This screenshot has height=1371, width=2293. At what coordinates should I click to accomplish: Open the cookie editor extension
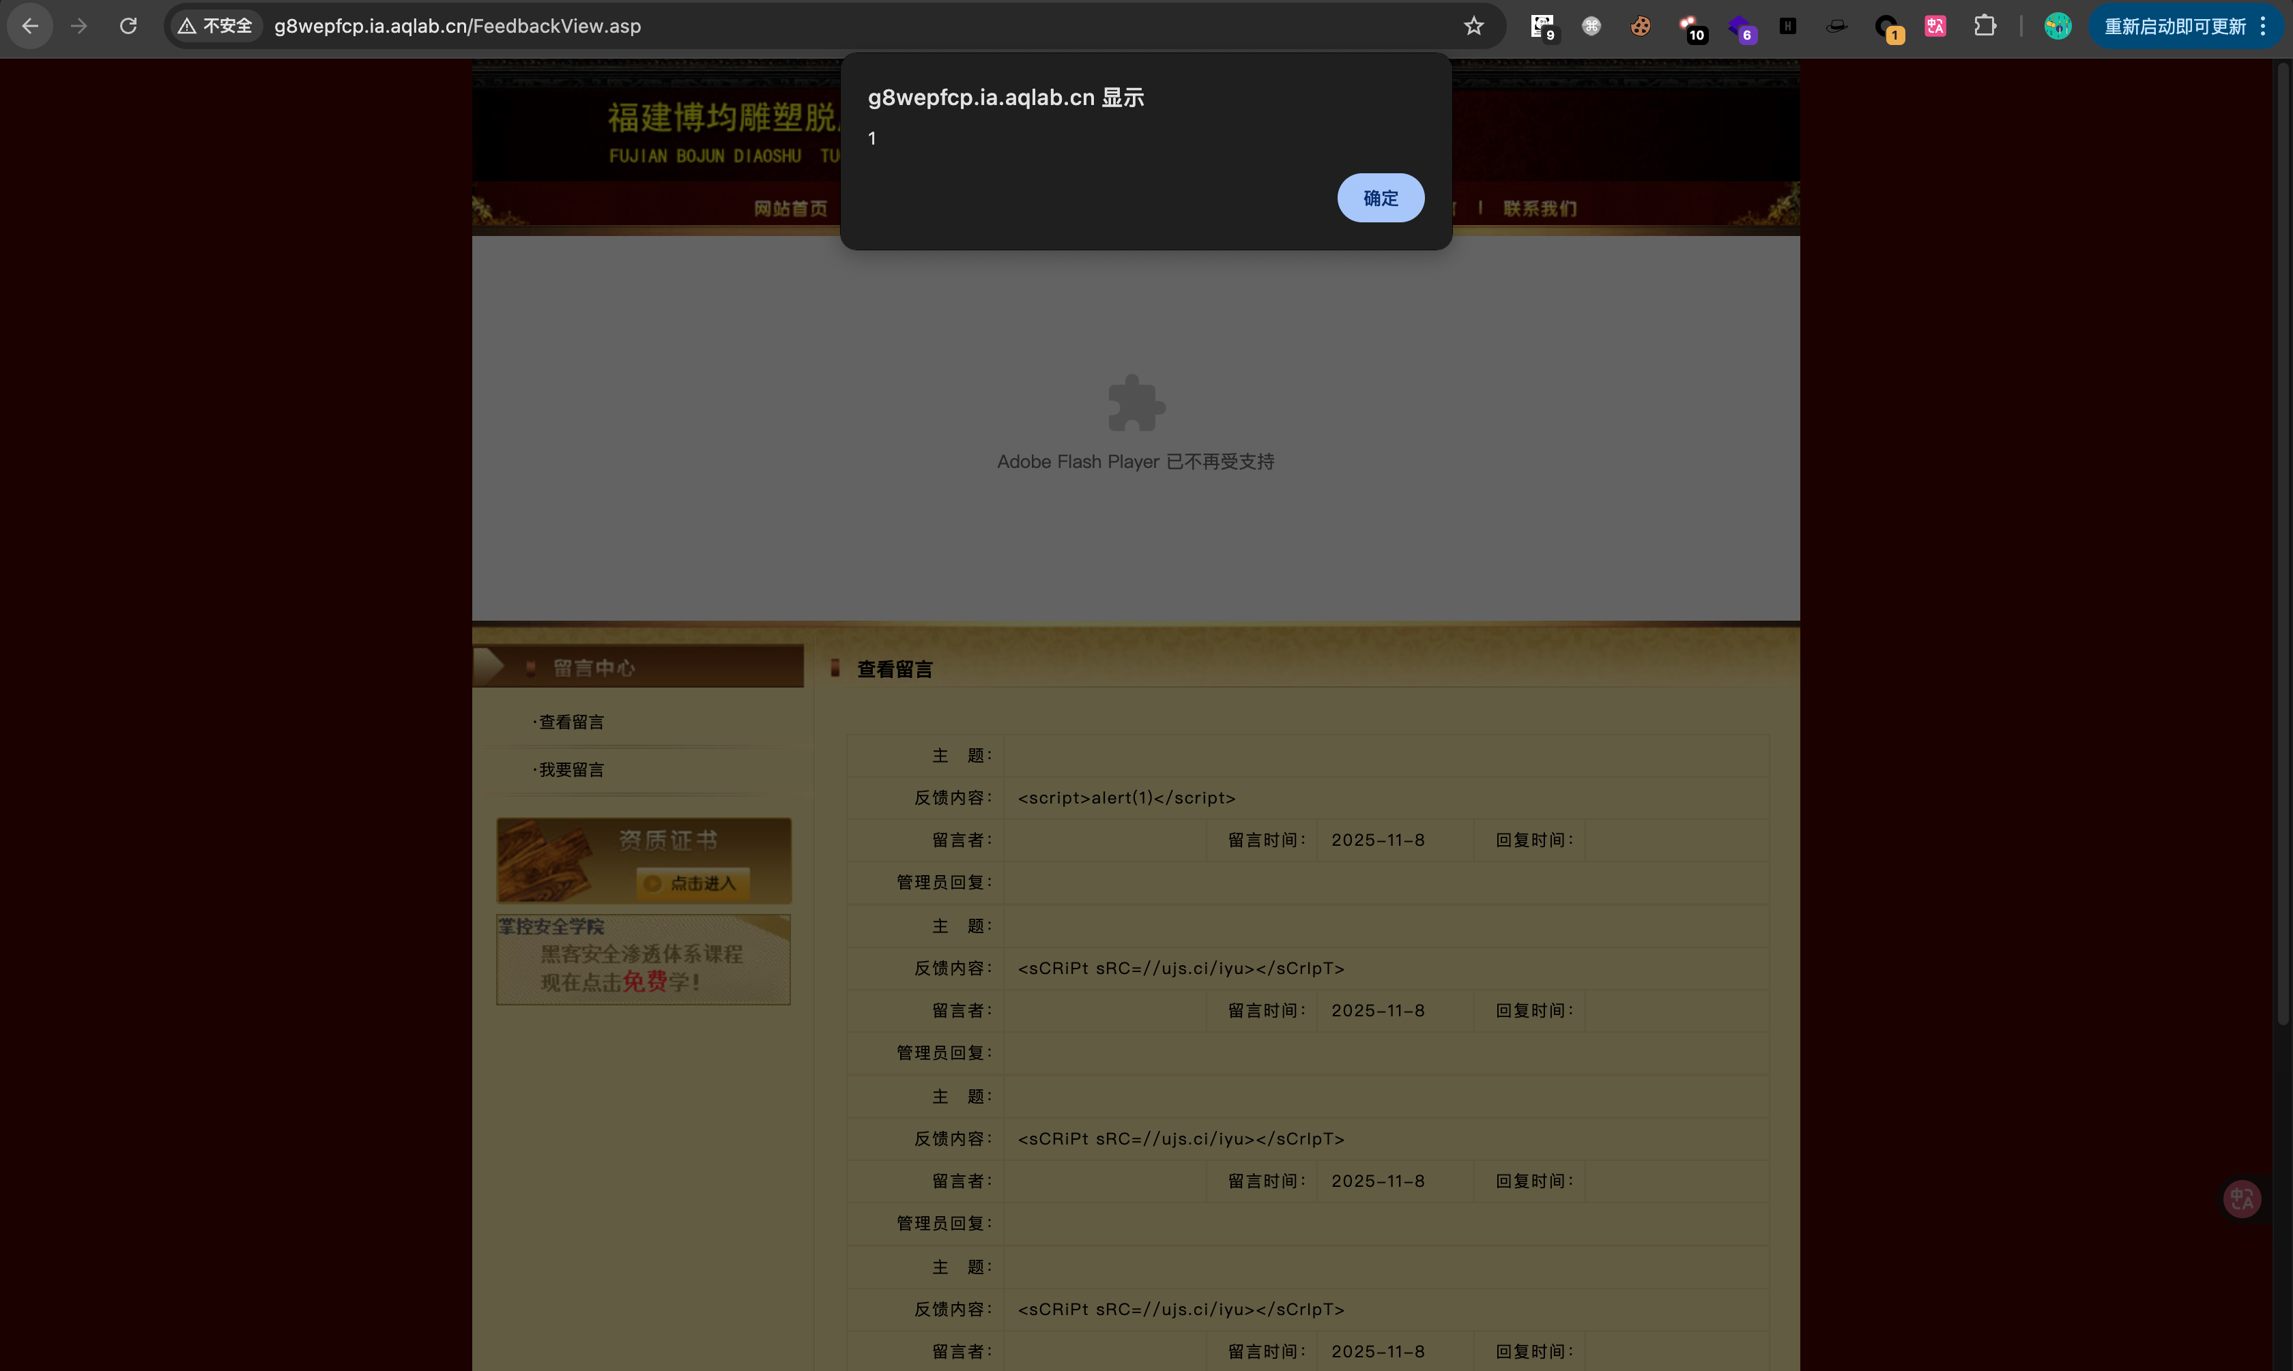pyautogui.click(x=1641, y=26)
